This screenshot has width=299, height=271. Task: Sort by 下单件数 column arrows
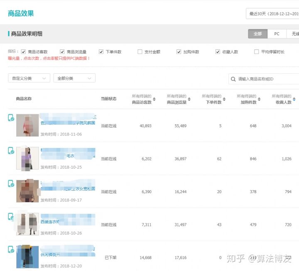[224, 99]
